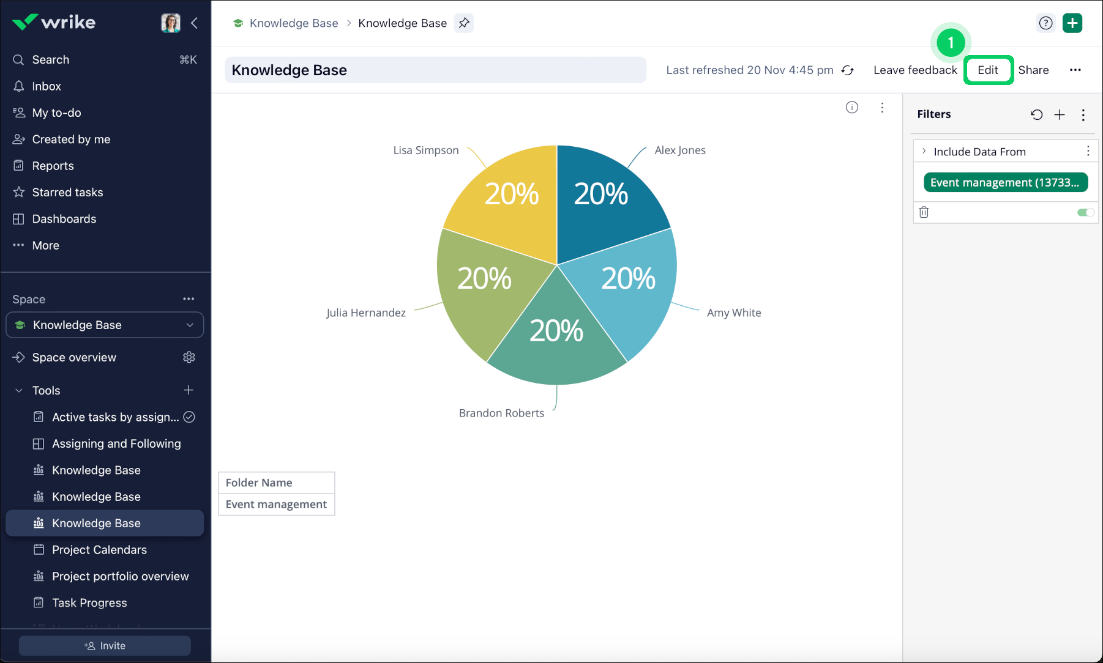Open the My to-do menu item
This screenshot has width=1103, height=663.
tap(55, 113)
